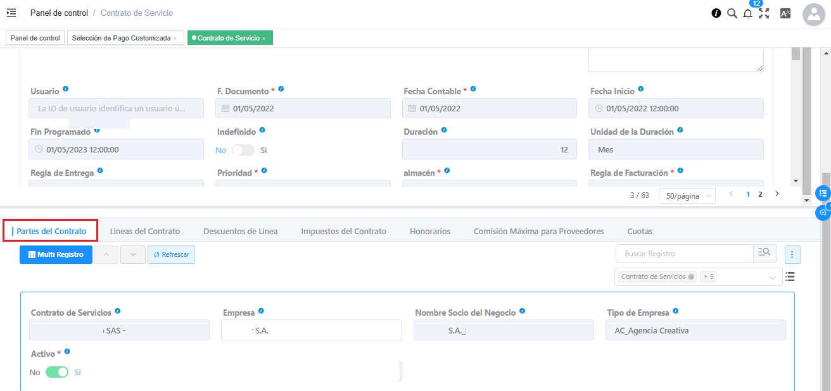Image resolution: width=831 pixels, height=391 pixels.
Task: Click the Buscar Registro search field
Action: (x=684, y=254)
